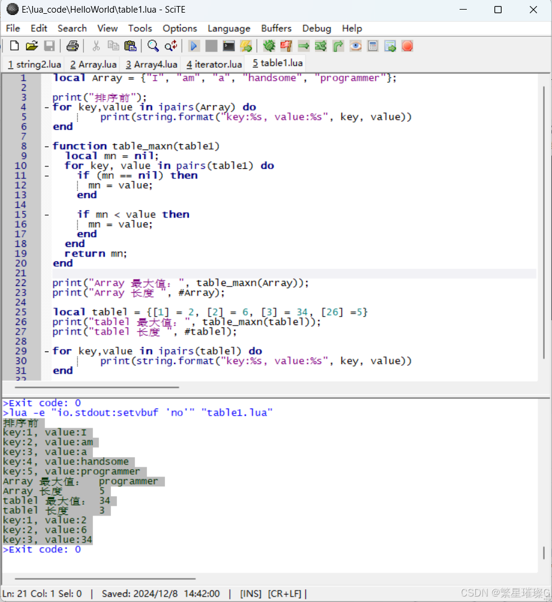Click the gray Stop execution square icon
The height and width of the screenshot is (602, 552).
211,46
